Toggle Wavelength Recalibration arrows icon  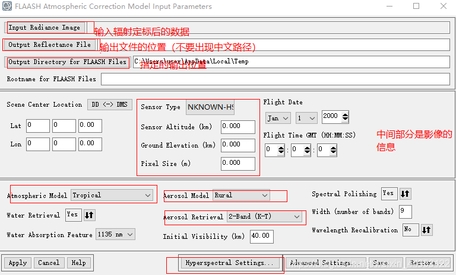point(427,230)
